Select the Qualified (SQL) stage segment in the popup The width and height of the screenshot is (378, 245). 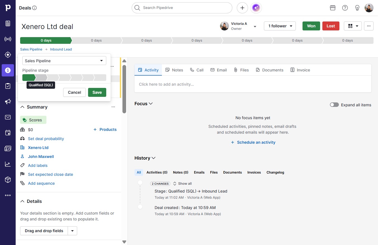pyautogui.click(x=41, y=77)
